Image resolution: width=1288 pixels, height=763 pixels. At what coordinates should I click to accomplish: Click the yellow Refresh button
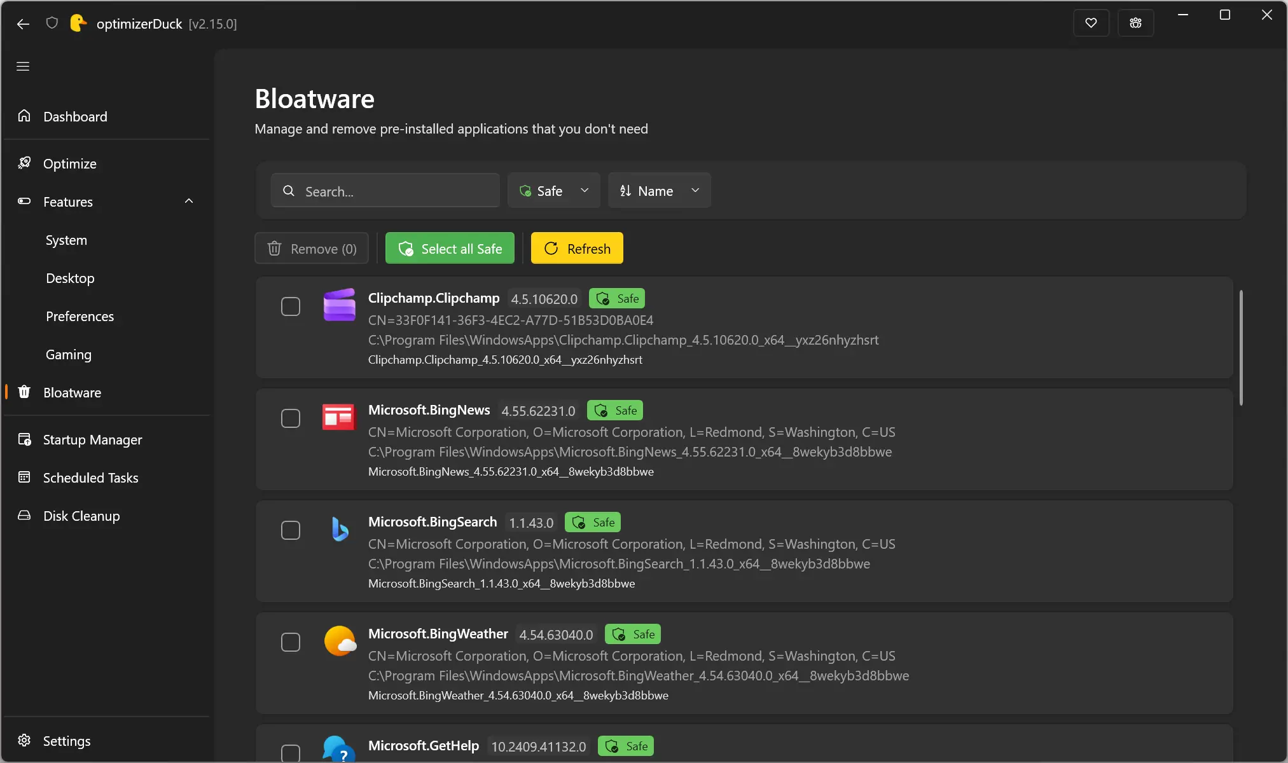[x=577, y=248]
